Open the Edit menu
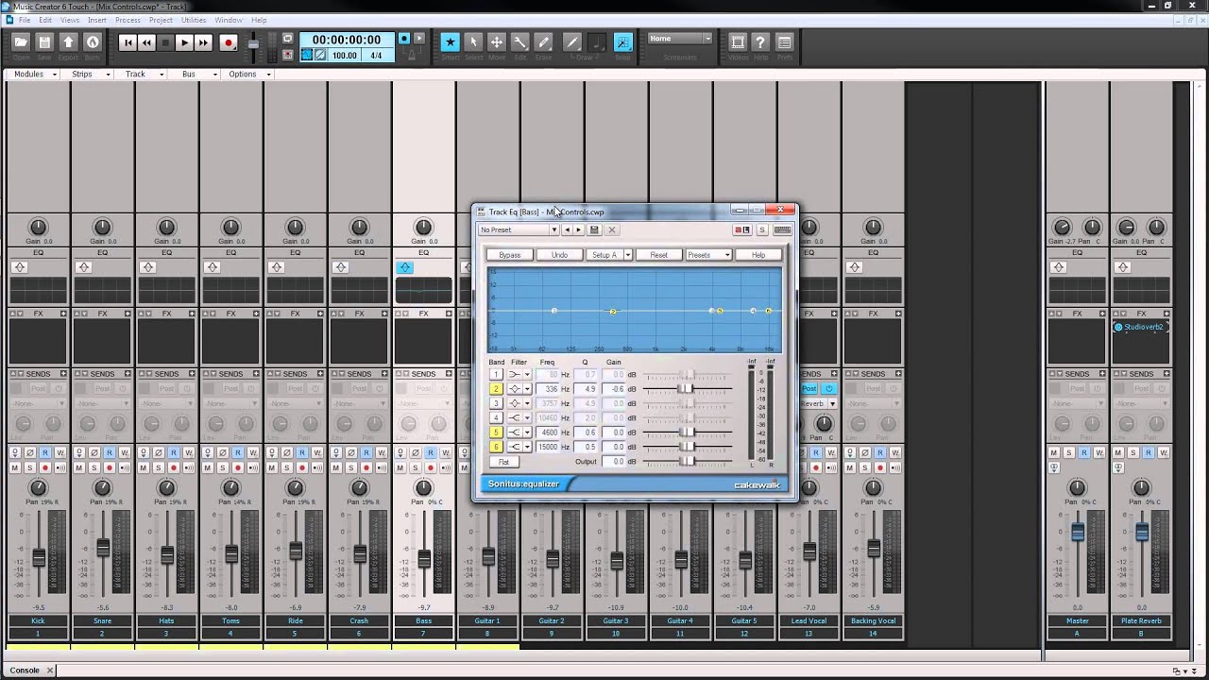Screen dimensions: 1209x680 tap(45, 20)
